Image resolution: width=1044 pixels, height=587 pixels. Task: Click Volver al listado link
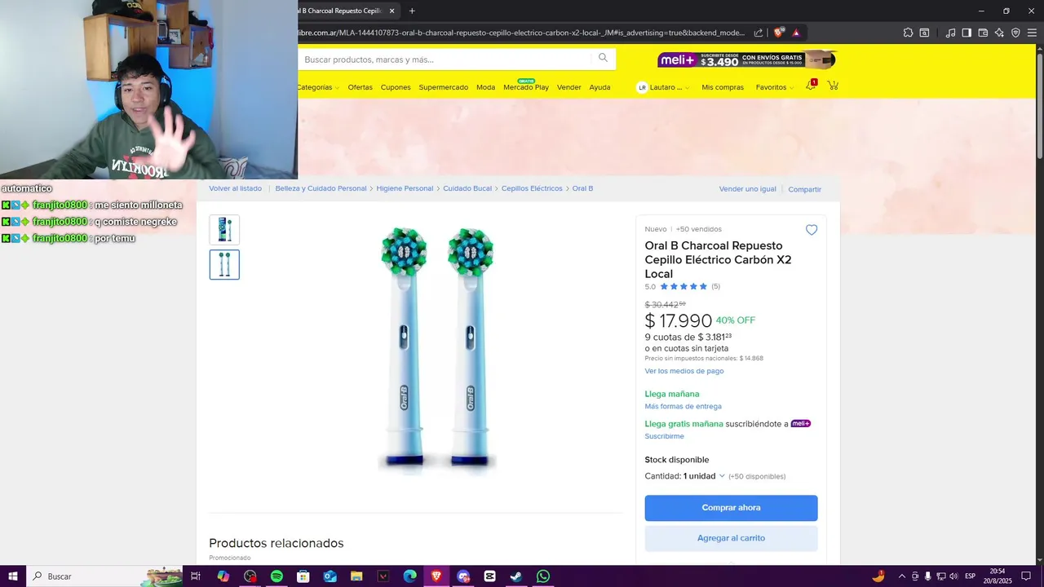pos(235,188)
